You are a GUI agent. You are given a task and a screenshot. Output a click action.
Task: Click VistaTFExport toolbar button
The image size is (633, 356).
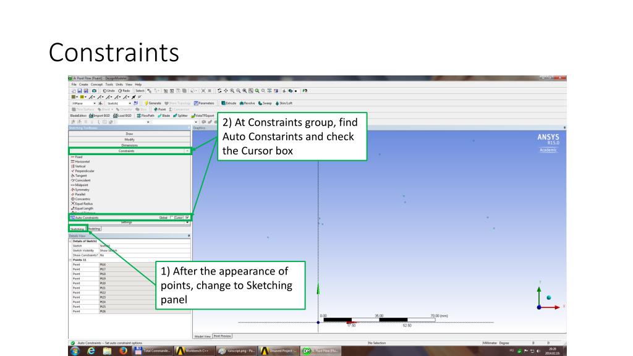[202, 116]
